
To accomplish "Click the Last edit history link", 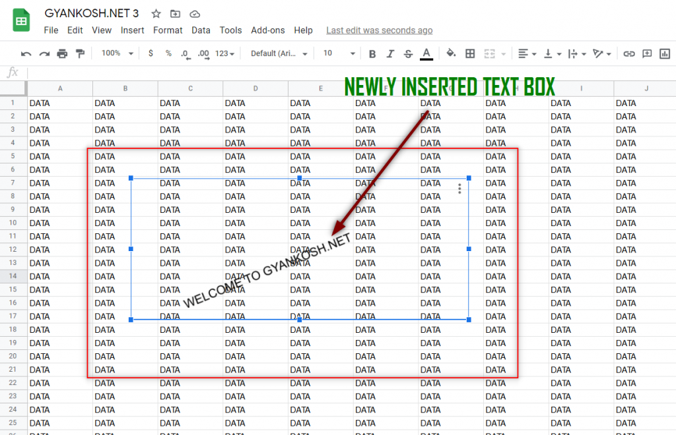I will coord(379,30).
